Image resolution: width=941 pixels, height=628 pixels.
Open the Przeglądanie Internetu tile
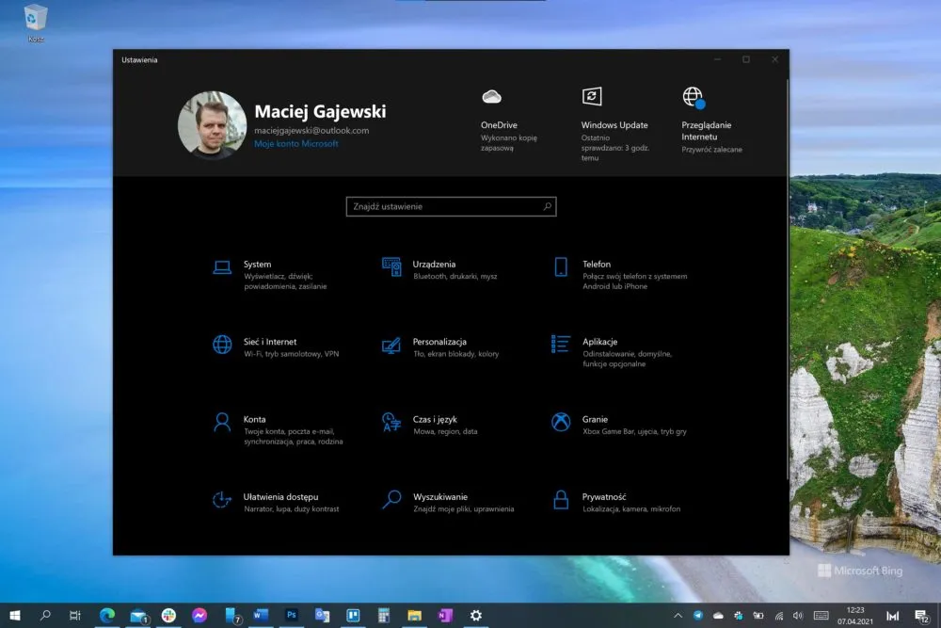point(711,121)
